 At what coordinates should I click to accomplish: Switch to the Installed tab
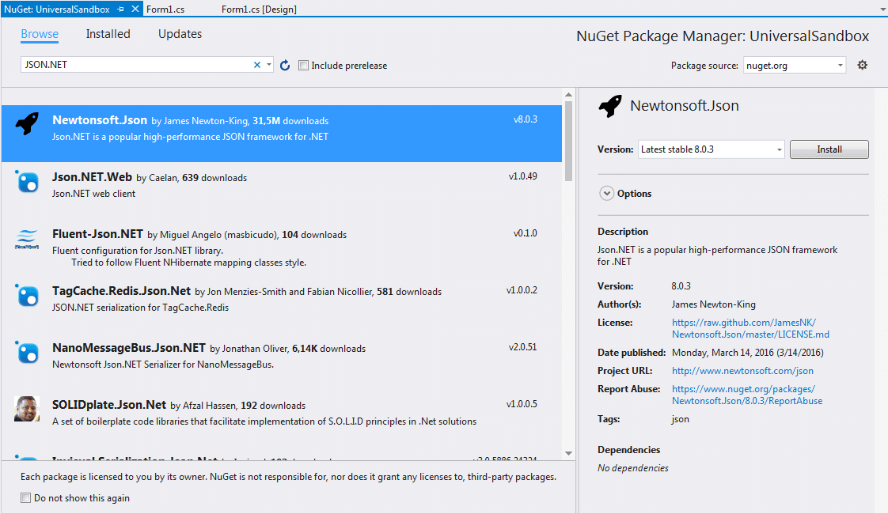[108, 34]
